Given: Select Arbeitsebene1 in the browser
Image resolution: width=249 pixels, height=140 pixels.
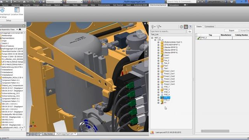Looking at the screenshot, I should pos(7,70).
